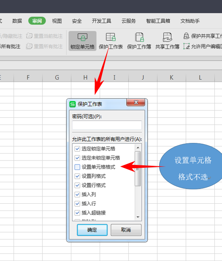Click Protect and Share Workbook icon
222x261 pixels.
(186, 36)
